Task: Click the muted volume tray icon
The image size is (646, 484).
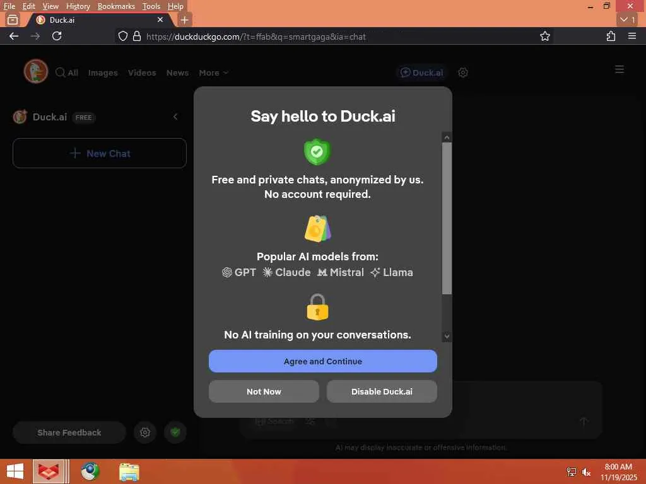Action: click(x=586, y=472)
